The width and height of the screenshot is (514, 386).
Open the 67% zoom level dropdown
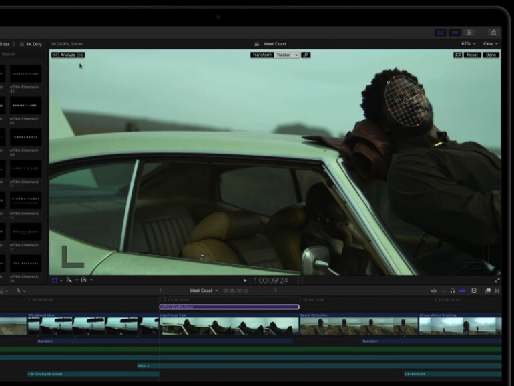(x=469, y=44)
